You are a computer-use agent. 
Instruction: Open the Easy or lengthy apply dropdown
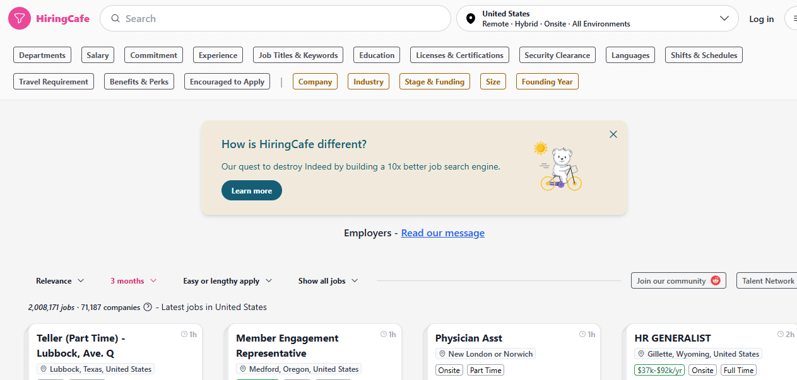[228, 281]
